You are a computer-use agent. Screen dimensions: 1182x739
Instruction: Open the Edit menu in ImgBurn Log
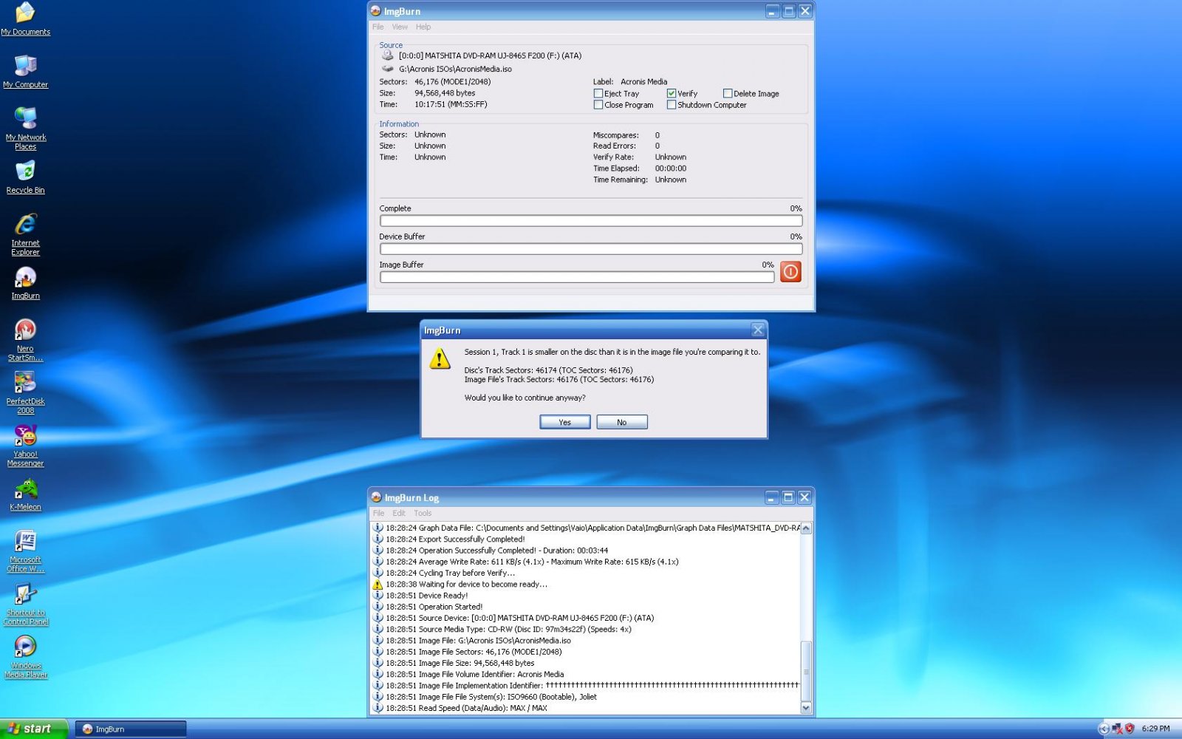pyautogui.click(x=399, y=513)
